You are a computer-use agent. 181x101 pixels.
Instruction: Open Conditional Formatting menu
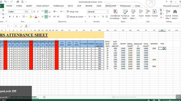pos(115,14)
